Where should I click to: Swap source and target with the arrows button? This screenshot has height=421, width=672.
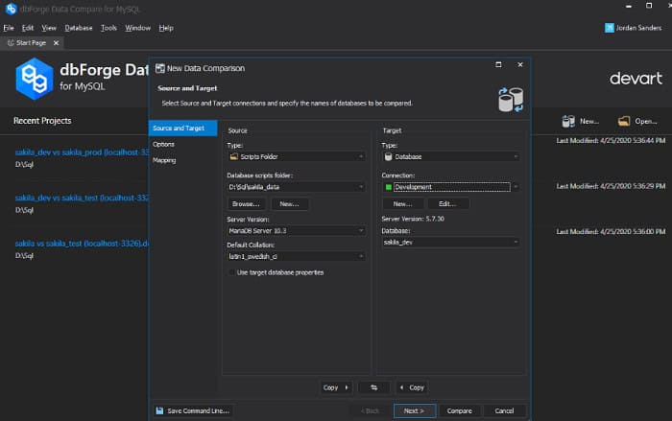pyautogui.click(x=373, y=387)
